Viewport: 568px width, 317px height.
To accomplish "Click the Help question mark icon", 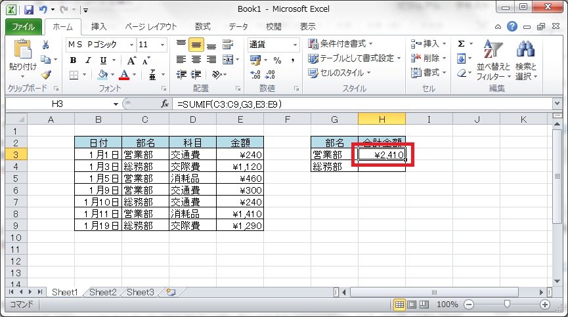I will [x=512, y=26].
